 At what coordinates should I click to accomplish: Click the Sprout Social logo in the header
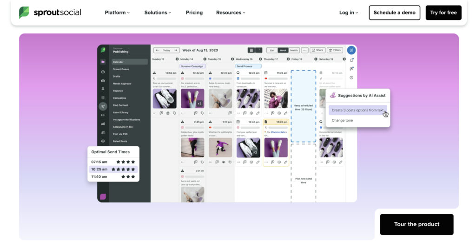point(50,13)
